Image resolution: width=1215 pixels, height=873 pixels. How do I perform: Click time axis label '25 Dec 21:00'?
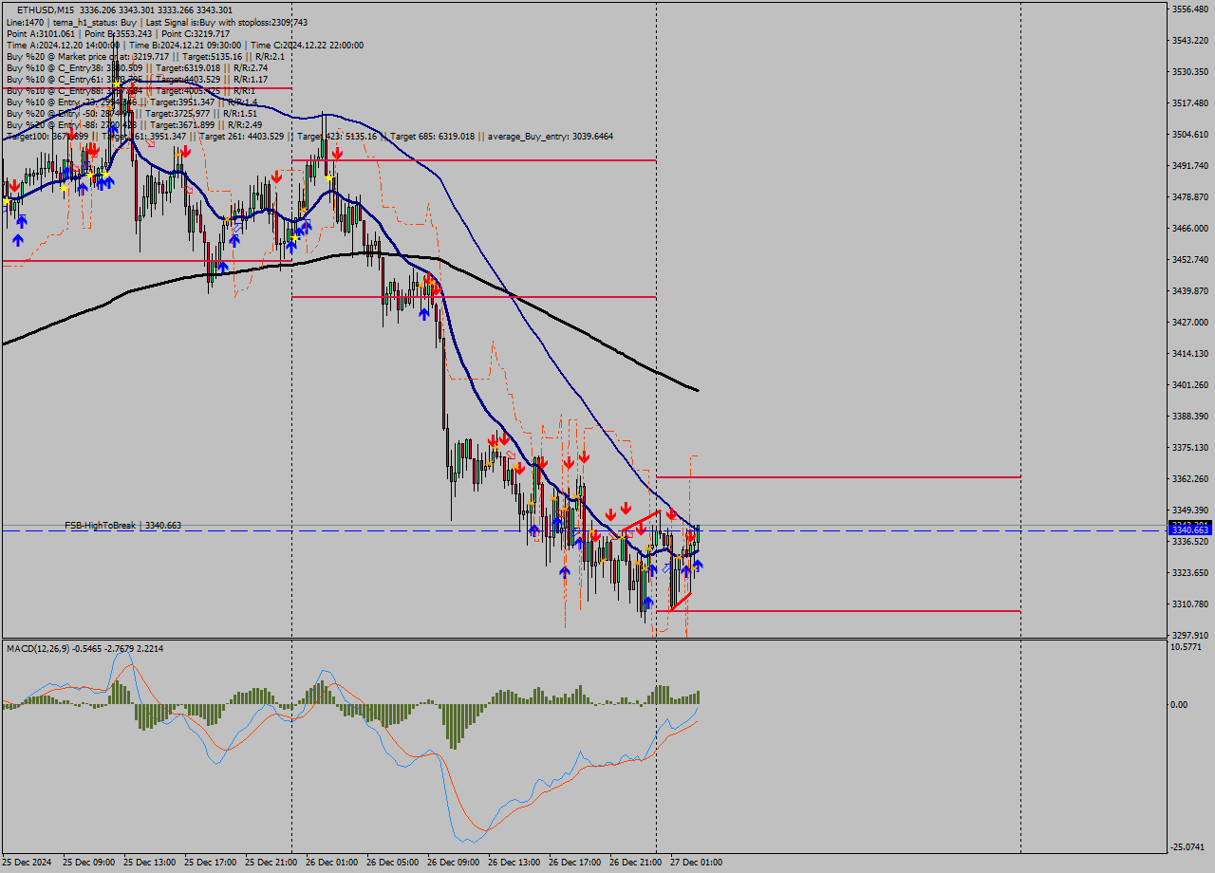(271, 863)
